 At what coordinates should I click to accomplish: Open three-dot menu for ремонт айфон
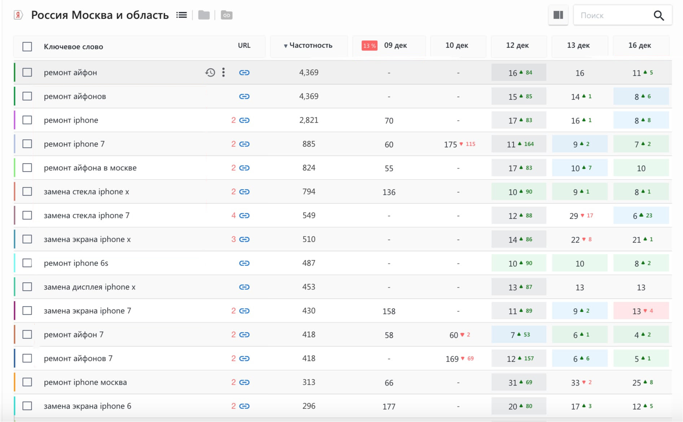[x=224, y=73]
